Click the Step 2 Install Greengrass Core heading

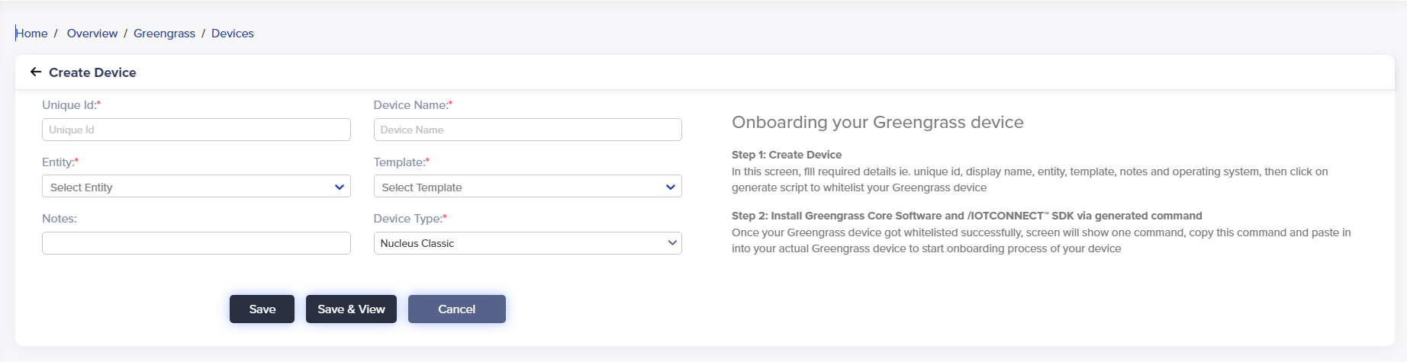(966, 216)
